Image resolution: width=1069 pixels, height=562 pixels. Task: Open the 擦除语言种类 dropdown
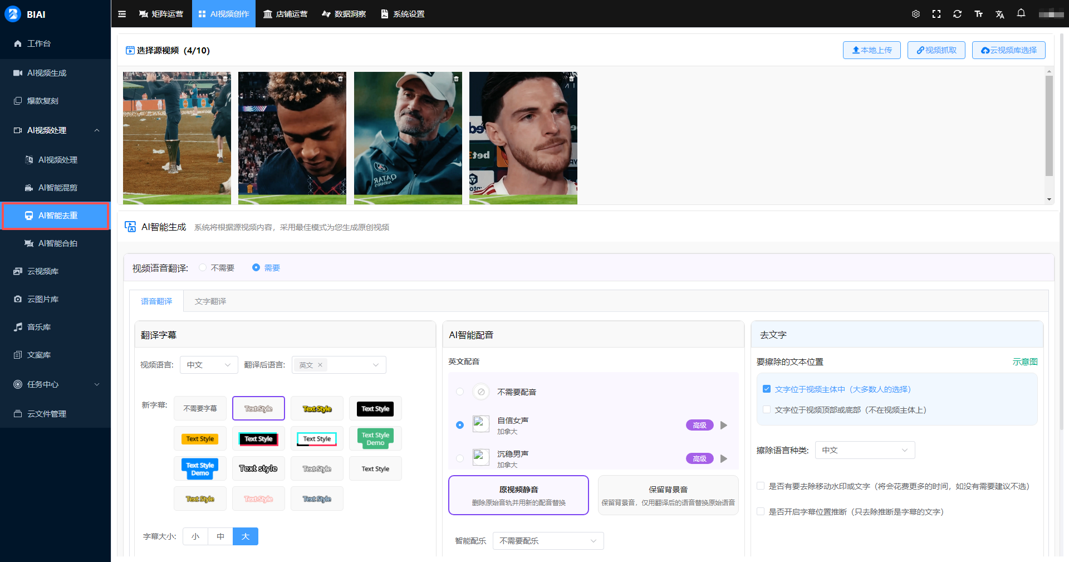click(865, 450)
